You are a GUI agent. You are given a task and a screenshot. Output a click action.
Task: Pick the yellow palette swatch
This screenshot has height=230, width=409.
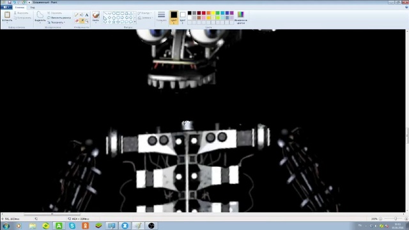(x=213, y=13)
